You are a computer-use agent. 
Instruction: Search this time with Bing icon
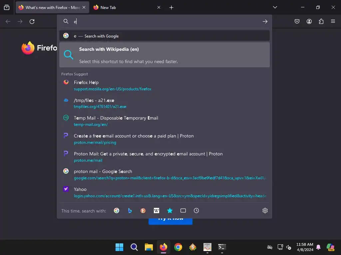click(x=130, y=211)
